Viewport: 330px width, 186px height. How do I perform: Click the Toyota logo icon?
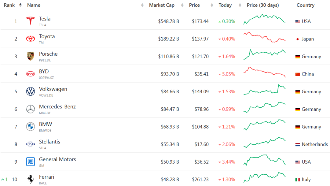[x=30, y=39]
